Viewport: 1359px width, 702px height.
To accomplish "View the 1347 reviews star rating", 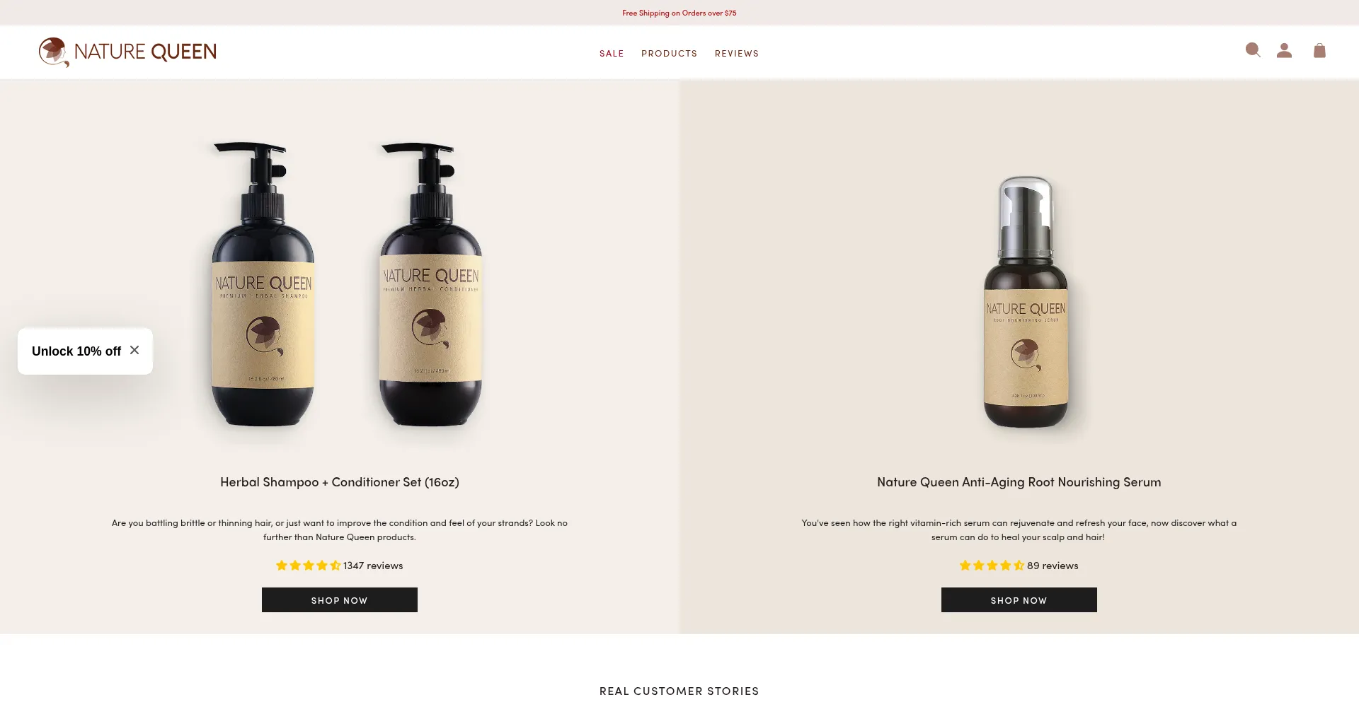I will click(x=340, y=566).
